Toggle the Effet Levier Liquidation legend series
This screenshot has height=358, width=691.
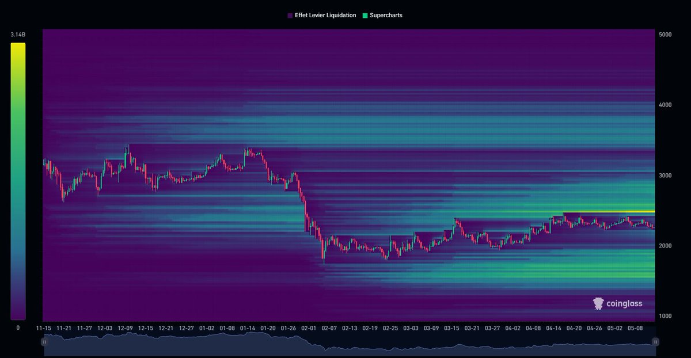pos(321,16)
